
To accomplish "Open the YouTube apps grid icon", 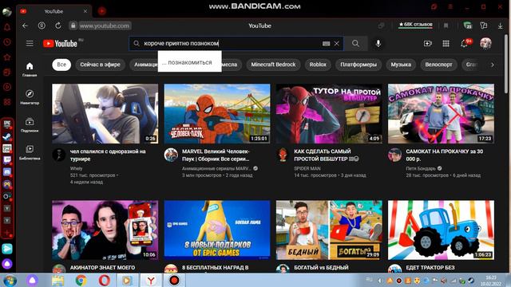I will tap(446, 43).
